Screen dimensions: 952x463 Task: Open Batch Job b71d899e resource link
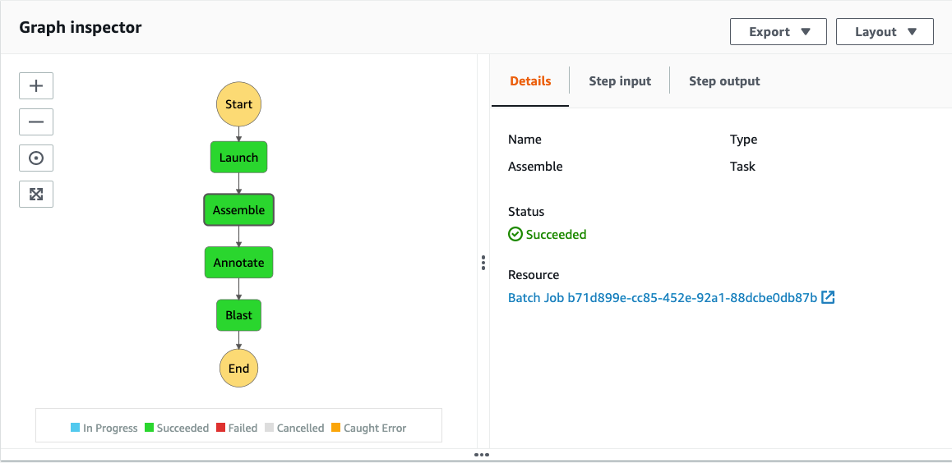(663, 297)
